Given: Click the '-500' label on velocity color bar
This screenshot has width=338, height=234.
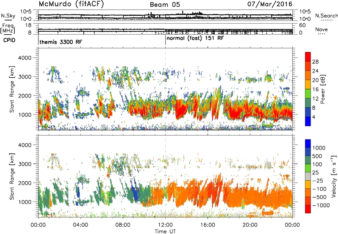Looking at the screenshot, I should [319, 197].
